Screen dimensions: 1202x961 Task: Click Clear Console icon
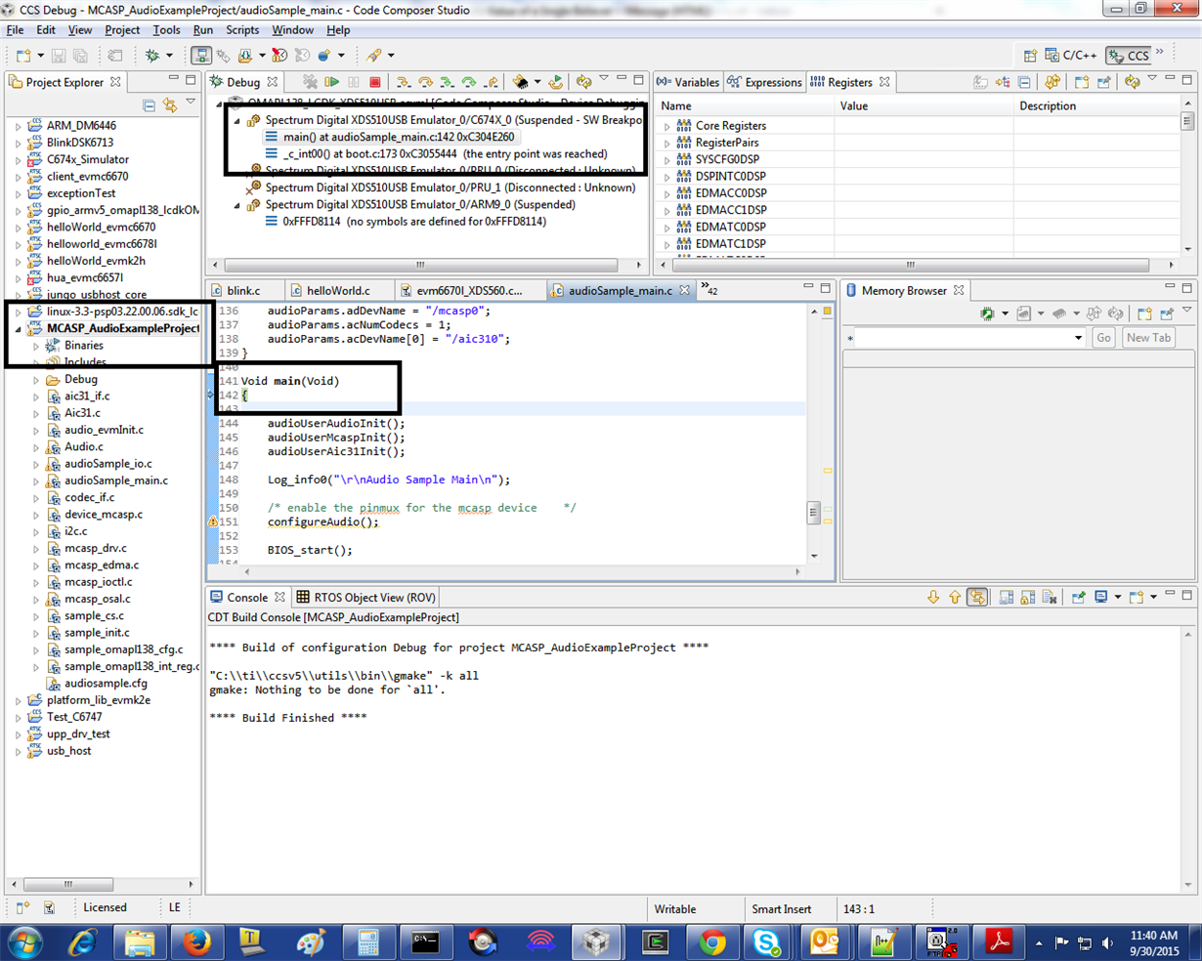pyautogui.click(x=1050, y=598)
